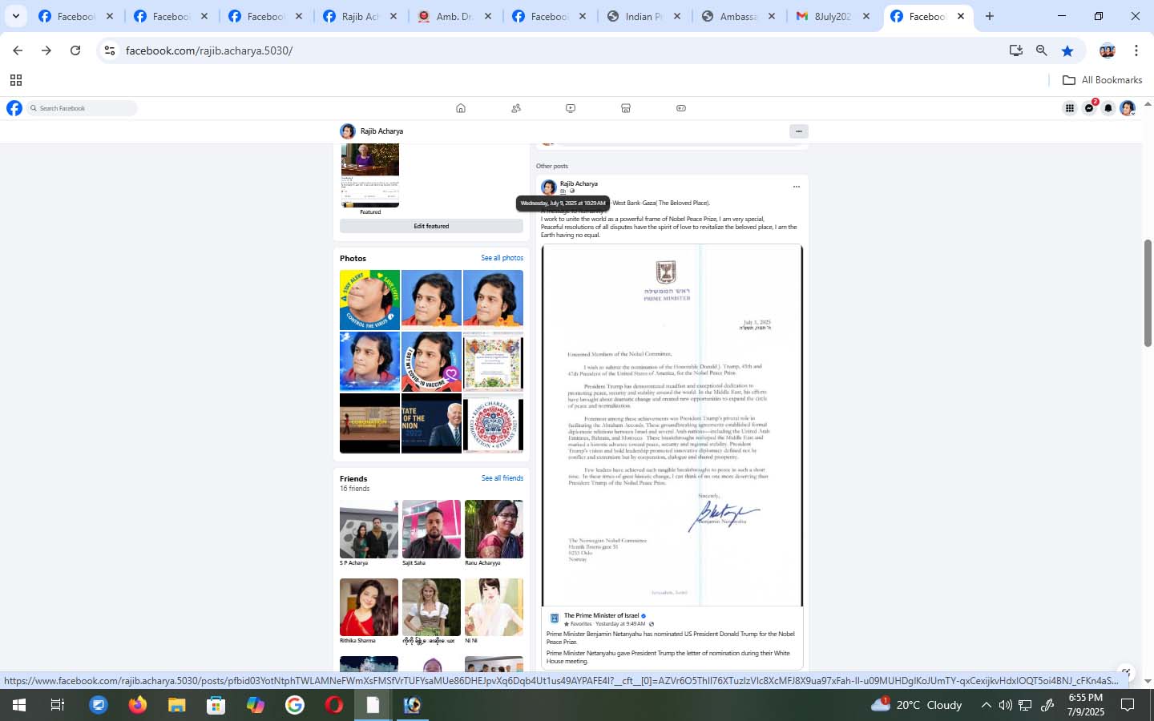This screenshot has height=721, width=1154.
Task: Open Friends icon in Facebook nav
Action: point(516,108)
